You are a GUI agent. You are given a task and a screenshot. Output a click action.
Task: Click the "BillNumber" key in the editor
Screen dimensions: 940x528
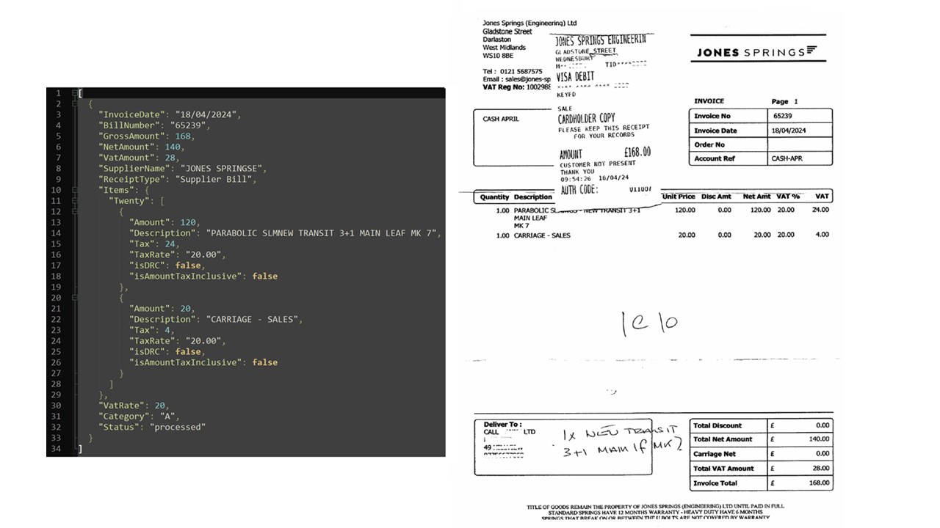pyautogui.click(x=131, y=125)
